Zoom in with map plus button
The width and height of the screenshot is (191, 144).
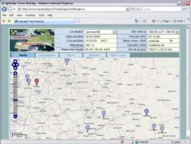click(15, 73)
